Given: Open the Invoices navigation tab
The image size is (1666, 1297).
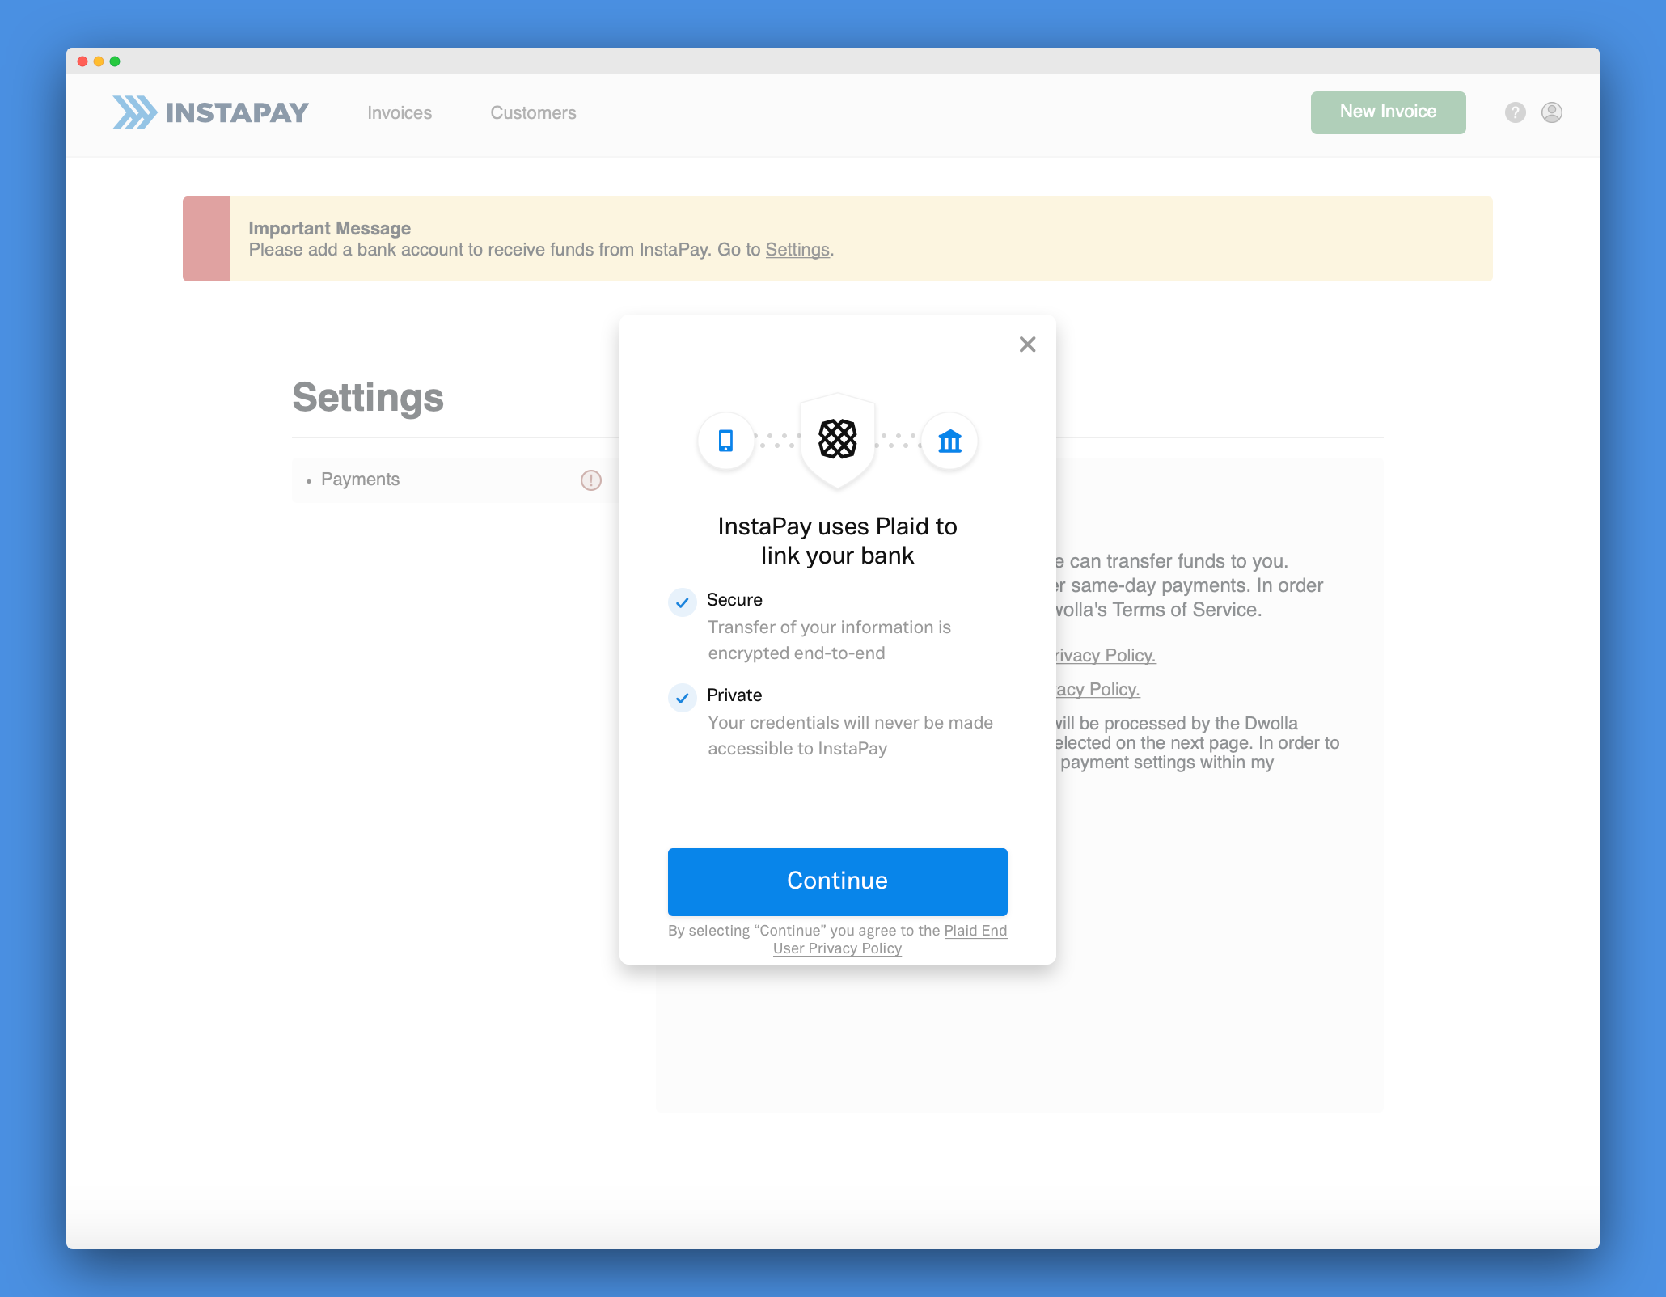Looking at the screenshot, I should pyautogui.click(x=400, y=113).
